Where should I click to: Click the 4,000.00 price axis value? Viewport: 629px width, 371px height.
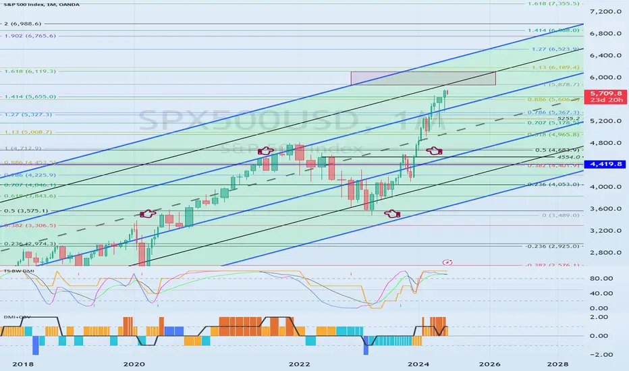605,186
